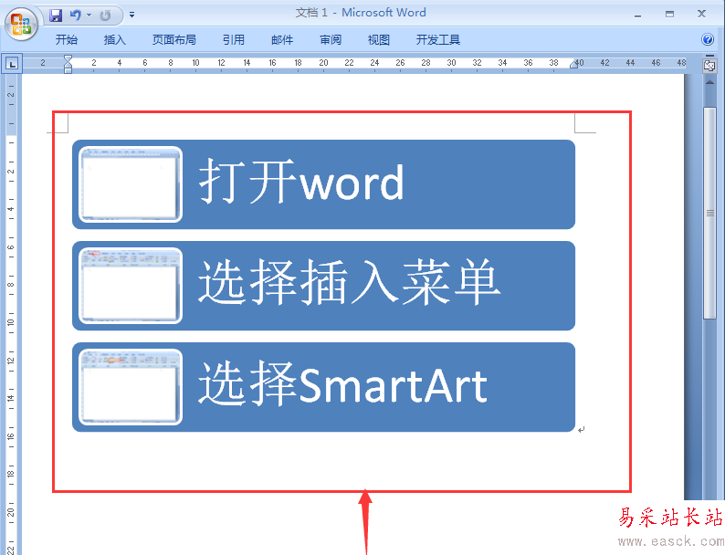Screen dimensions: 725x555
Task: Open the 邮件 ribbon tab
Action: [x=282, y=40]
